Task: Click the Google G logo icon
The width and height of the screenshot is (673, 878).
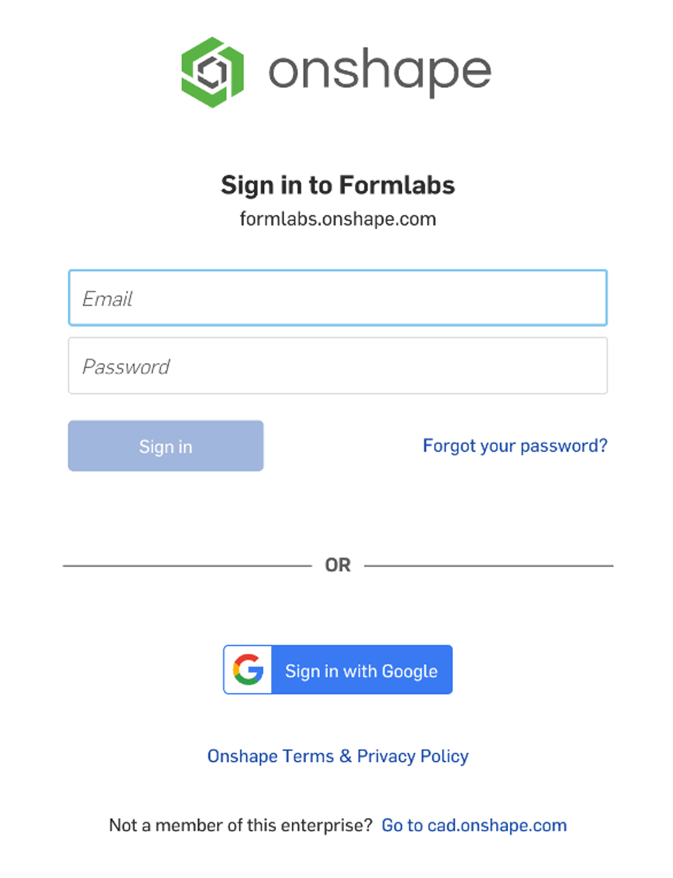Action: [248, 669]
